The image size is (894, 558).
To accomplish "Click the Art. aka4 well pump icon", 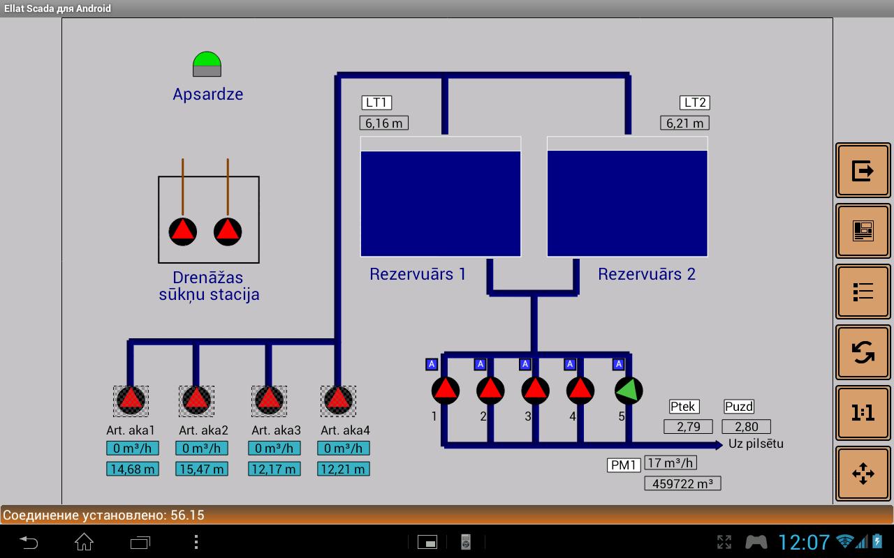I will pyautogui.click(x=338, y=399).
